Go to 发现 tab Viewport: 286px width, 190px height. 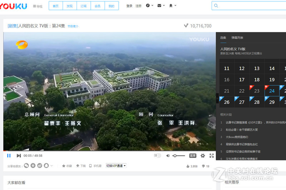tap(70, 6)
